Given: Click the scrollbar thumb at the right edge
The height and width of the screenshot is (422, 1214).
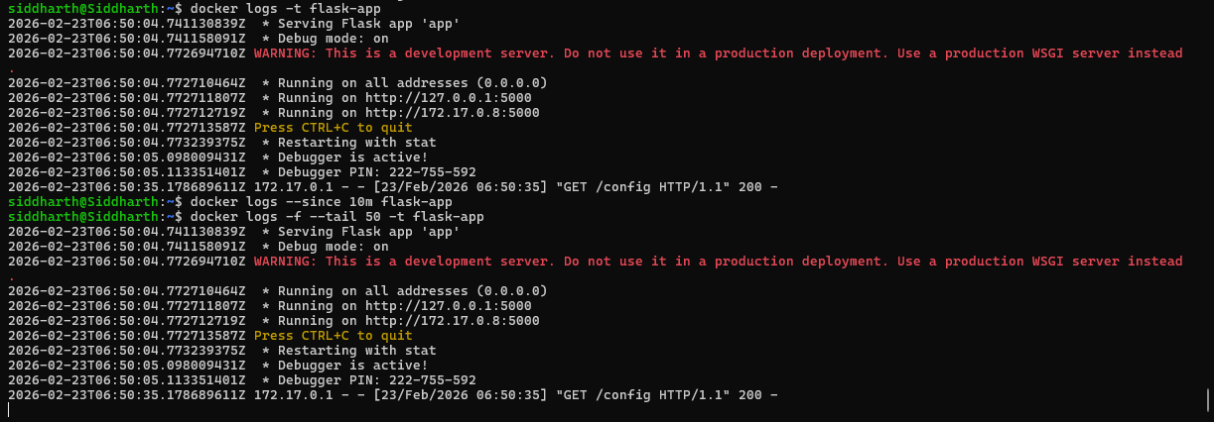Looking at the screenshot, I should (1206, 400).
